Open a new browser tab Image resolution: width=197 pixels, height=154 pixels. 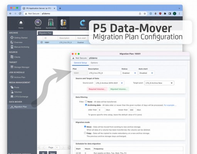(60, 8)
